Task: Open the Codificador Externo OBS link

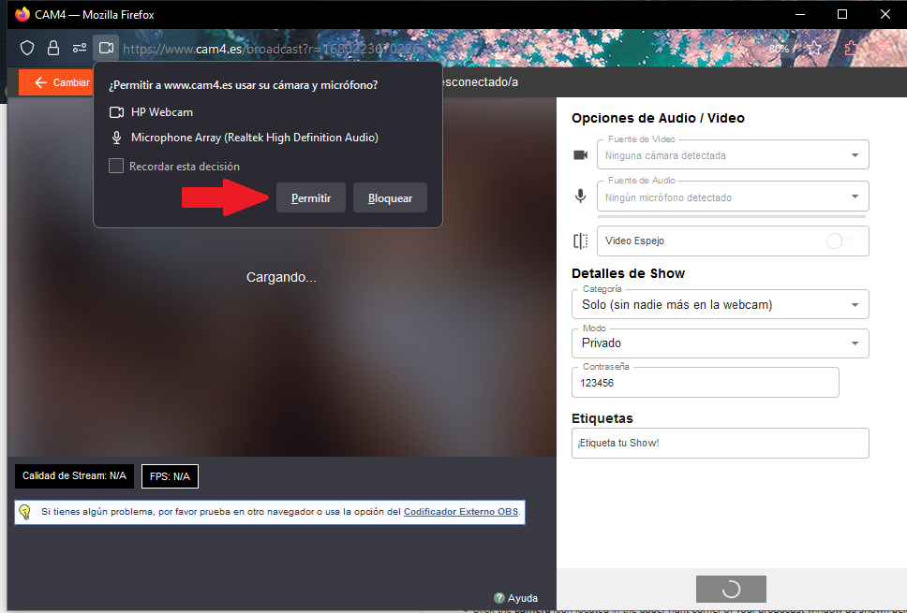Action: pos(461,512)
